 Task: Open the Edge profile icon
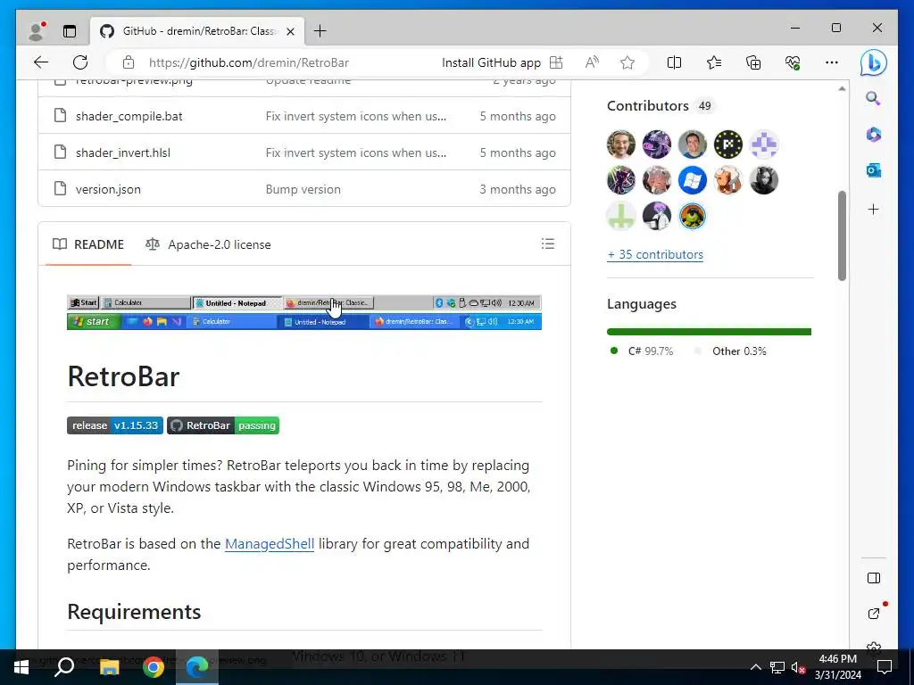point(37,31)
